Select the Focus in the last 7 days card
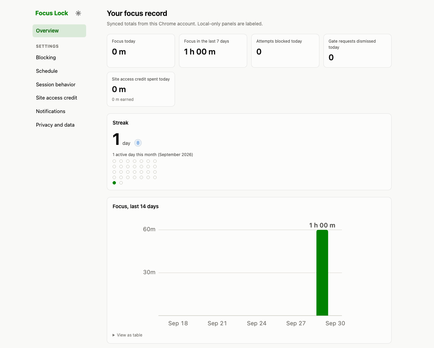Screen dimensions: 434x348 [213, 51]
